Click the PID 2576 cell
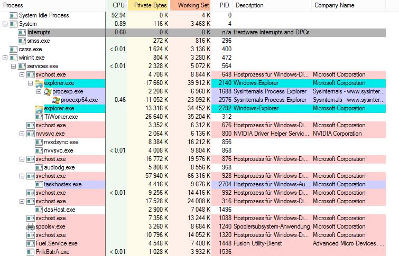 [225, 100]
